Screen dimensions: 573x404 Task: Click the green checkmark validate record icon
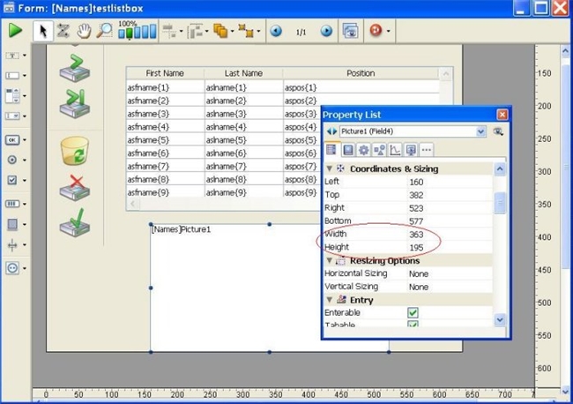74,223
